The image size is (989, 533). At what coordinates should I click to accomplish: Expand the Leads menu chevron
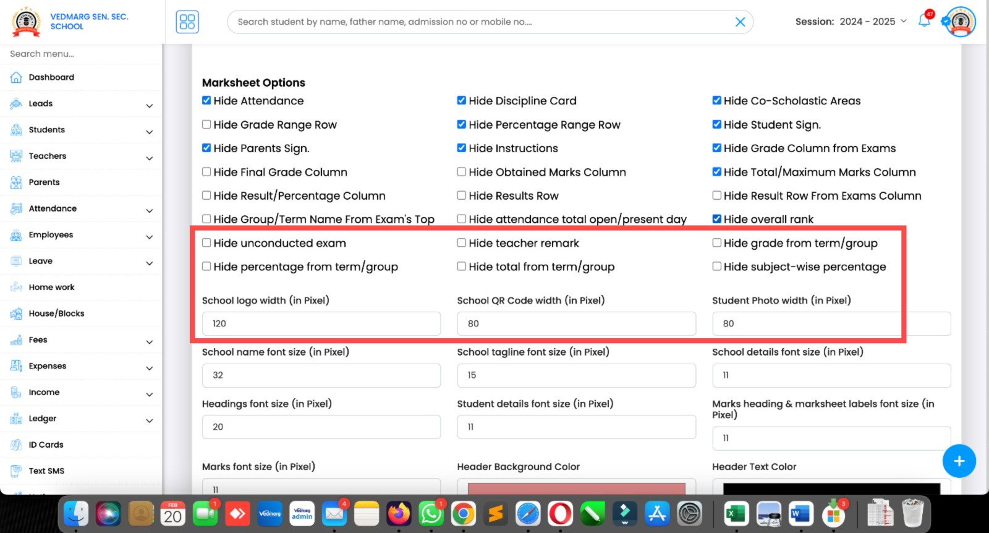point(149,106)
